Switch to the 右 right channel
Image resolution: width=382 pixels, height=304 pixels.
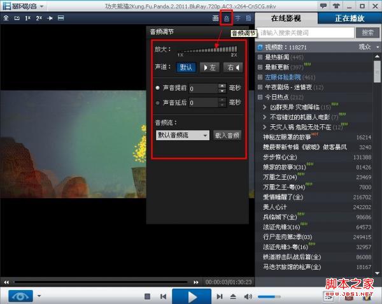click(233, 68)
